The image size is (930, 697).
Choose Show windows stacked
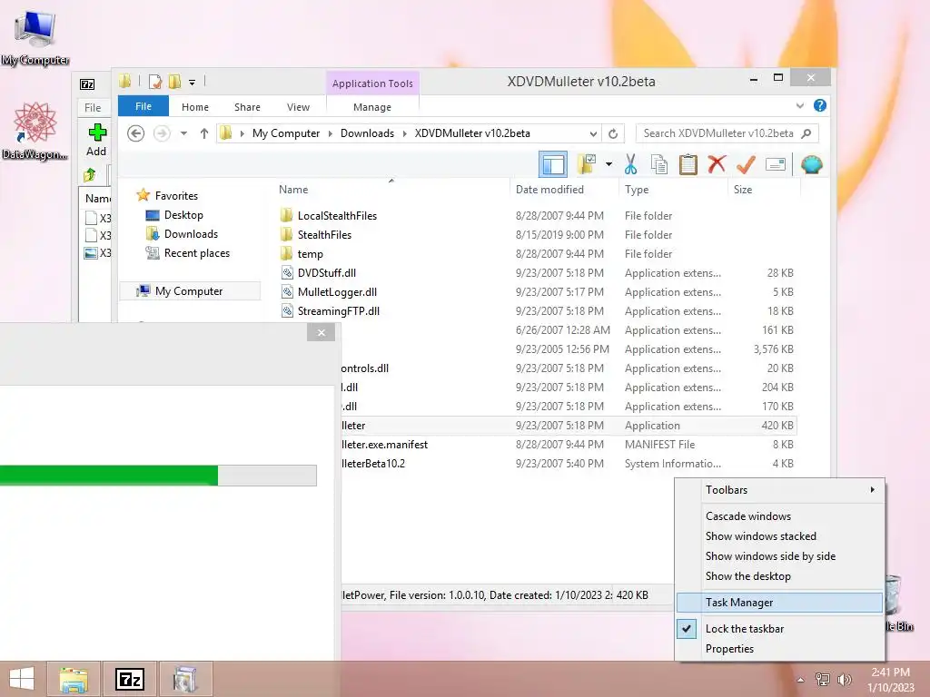(x=779, y=535)
